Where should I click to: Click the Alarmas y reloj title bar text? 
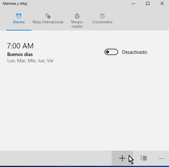point(15,3)
